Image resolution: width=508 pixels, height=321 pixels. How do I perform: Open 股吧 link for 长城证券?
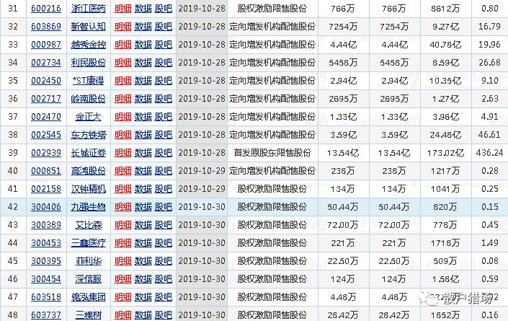coord(163,153)
